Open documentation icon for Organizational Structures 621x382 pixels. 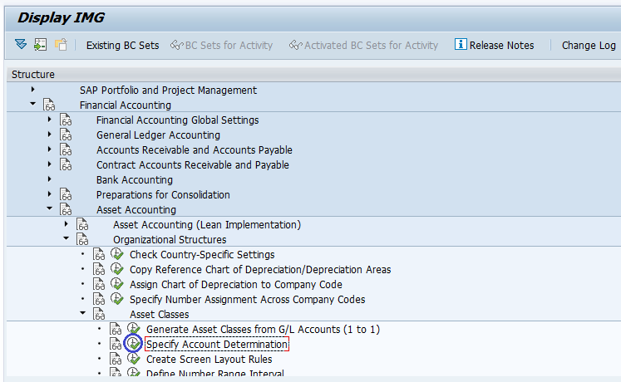pos(82,239)
